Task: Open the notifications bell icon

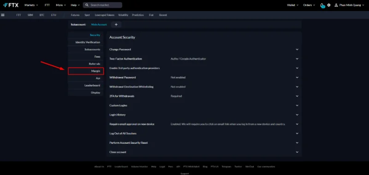Action: [x=322, y=5]
